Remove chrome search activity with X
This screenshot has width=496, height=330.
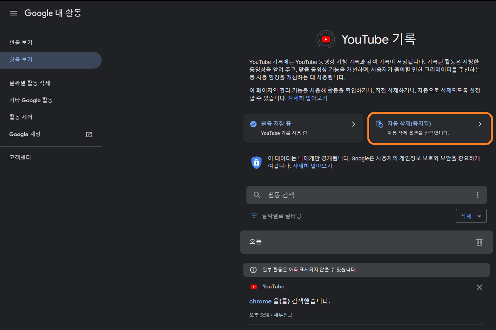point(479,287)
